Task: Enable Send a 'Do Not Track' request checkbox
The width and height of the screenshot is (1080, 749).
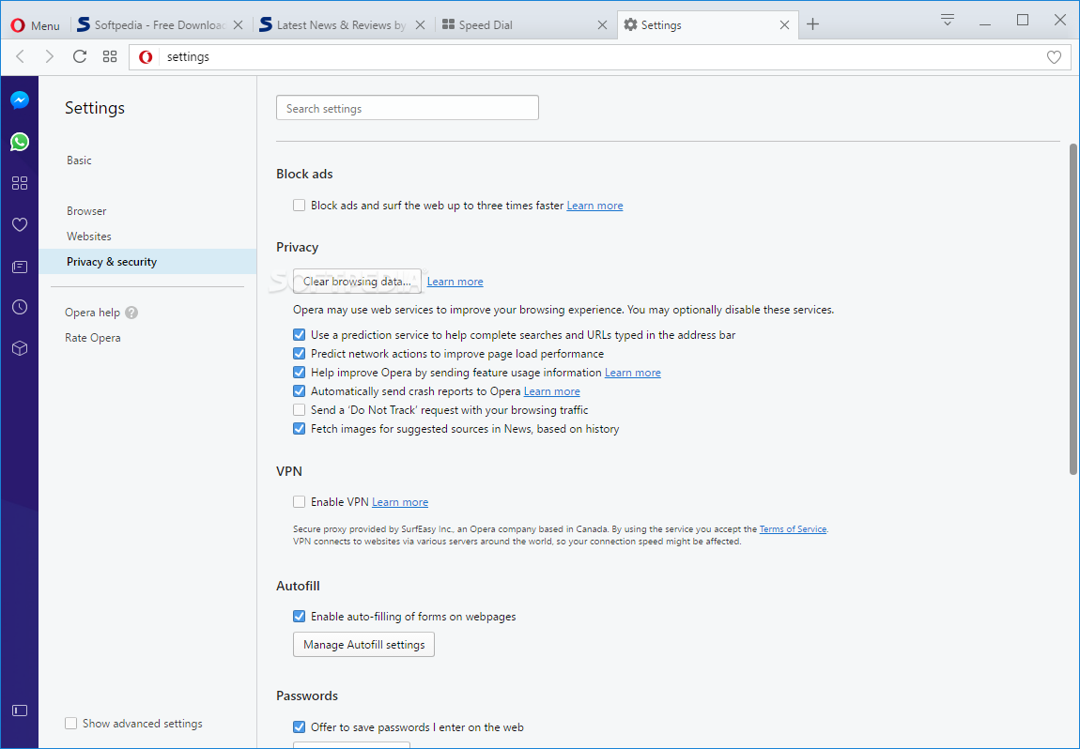Action: [299, 409]
